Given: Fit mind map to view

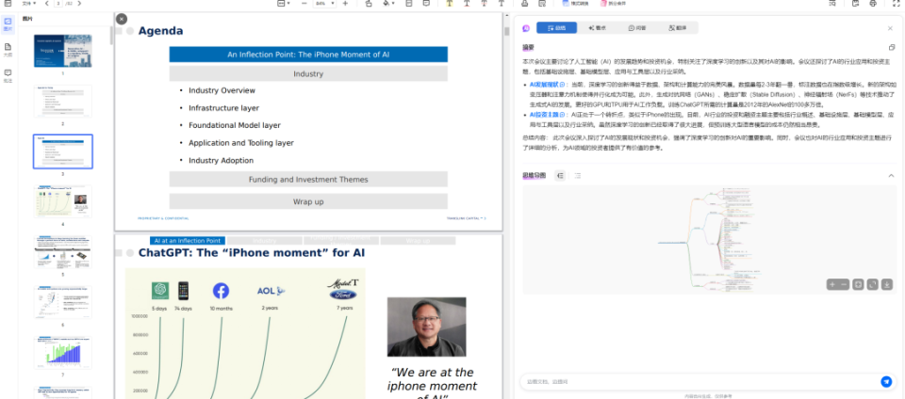Looking at the screenshot, I should pyautogui.click(x=858, y=284).
